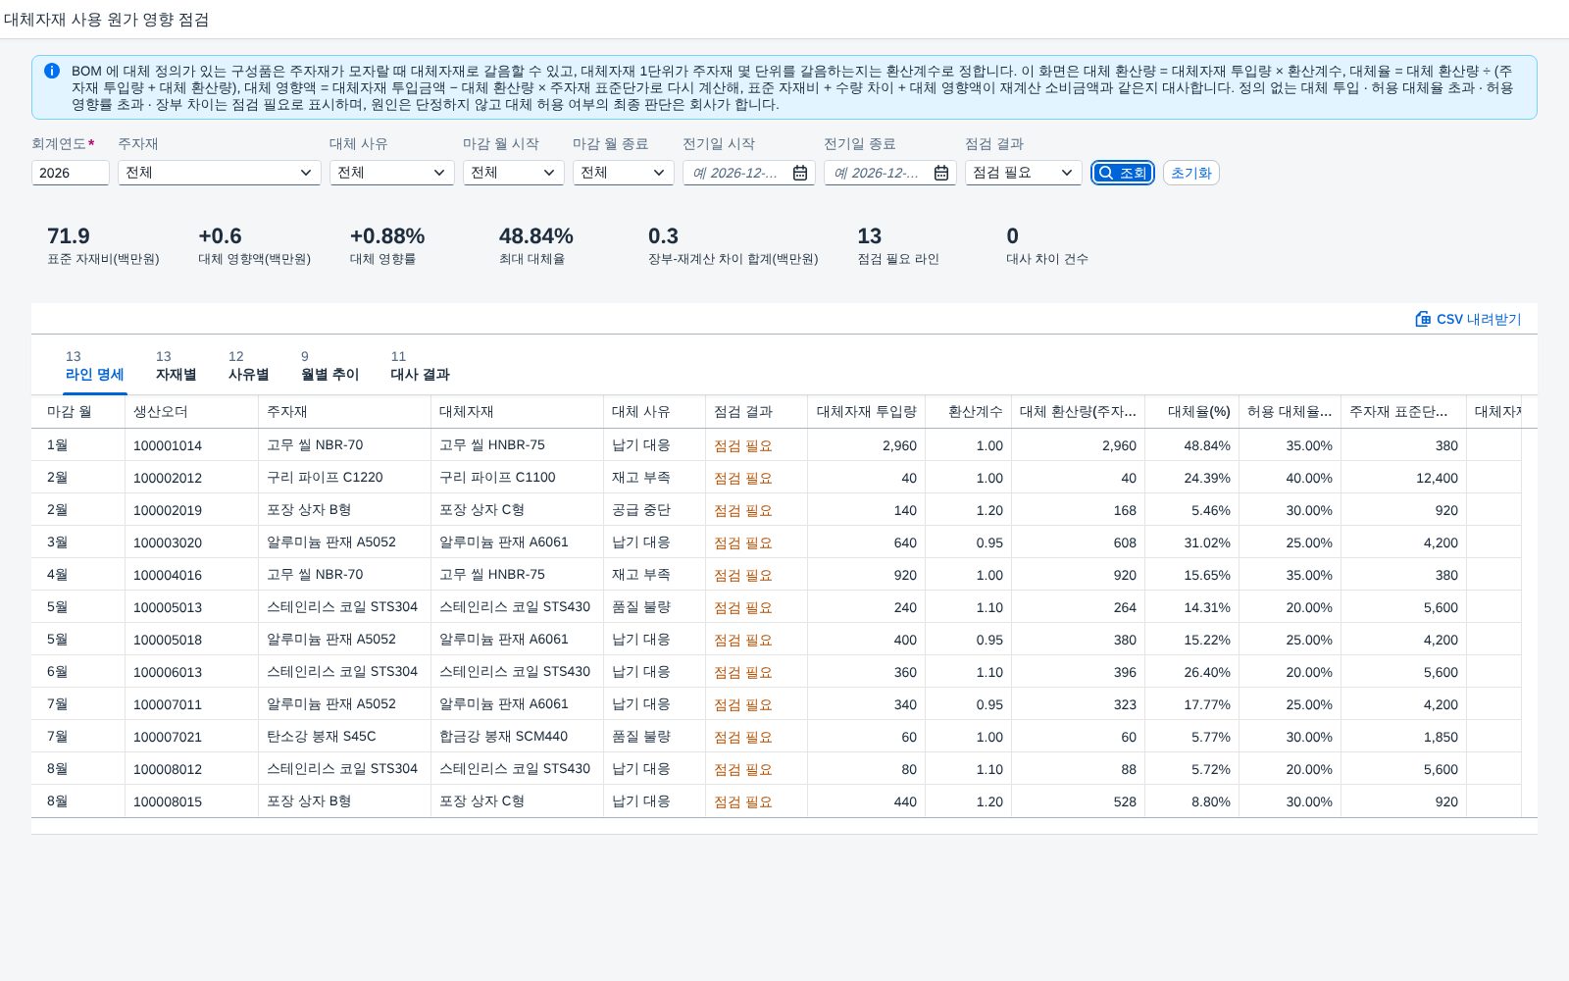Click the 48.84% 대체율 cell in 1월 row
This screenshot has height=981, width=1569.
point(1192,445)
